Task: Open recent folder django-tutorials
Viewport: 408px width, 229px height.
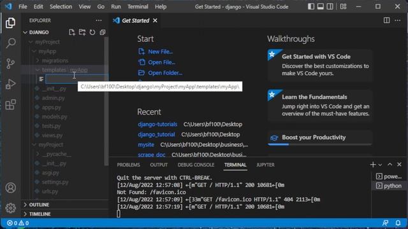Action: pos(157,125)
